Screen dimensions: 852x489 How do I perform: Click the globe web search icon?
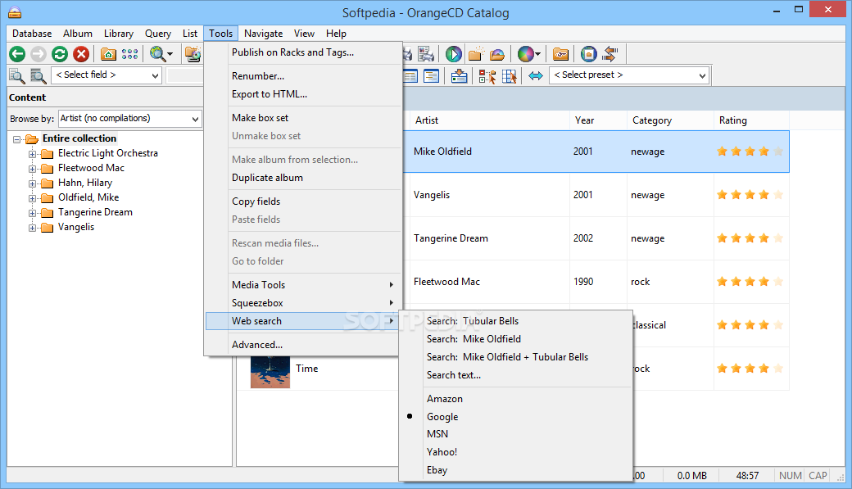pyautogui.click(x=157, y=54)
